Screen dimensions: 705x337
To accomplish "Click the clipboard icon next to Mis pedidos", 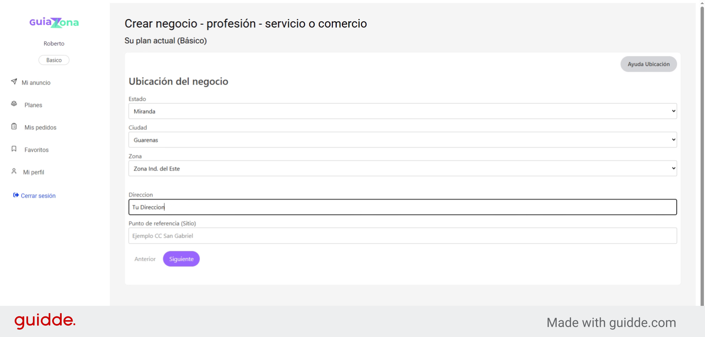I will click(x=14, y=126).
